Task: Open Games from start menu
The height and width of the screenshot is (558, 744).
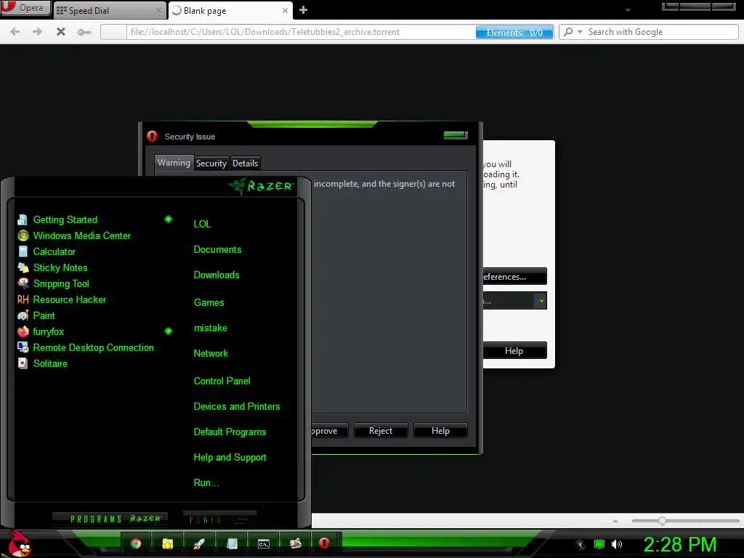Action: click(x=209, y=303)
